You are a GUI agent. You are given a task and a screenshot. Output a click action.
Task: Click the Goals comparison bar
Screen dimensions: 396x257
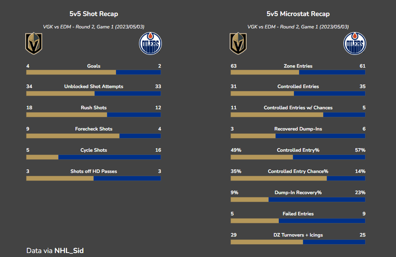click(x=94, y=72)
